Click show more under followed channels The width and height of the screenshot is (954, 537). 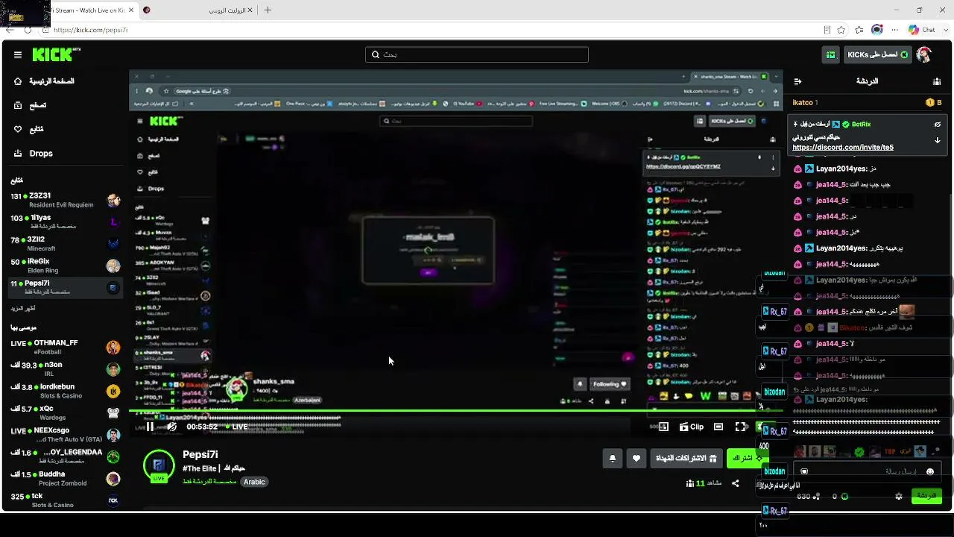point(23,308)
